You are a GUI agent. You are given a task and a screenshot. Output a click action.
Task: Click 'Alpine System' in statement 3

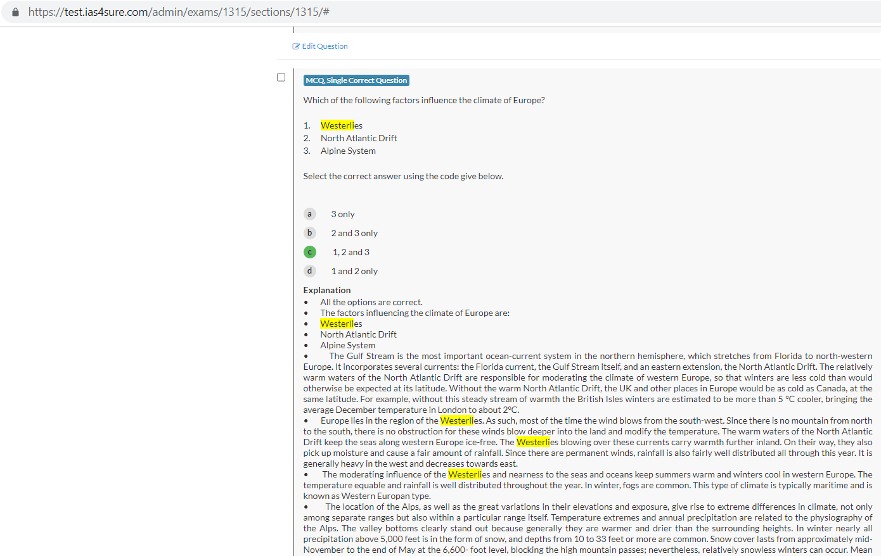(348, 151)
